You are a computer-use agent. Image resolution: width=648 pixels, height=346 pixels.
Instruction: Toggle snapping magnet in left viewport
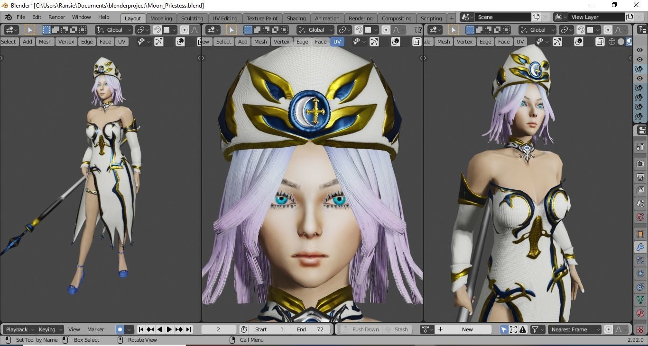point(157,30)
